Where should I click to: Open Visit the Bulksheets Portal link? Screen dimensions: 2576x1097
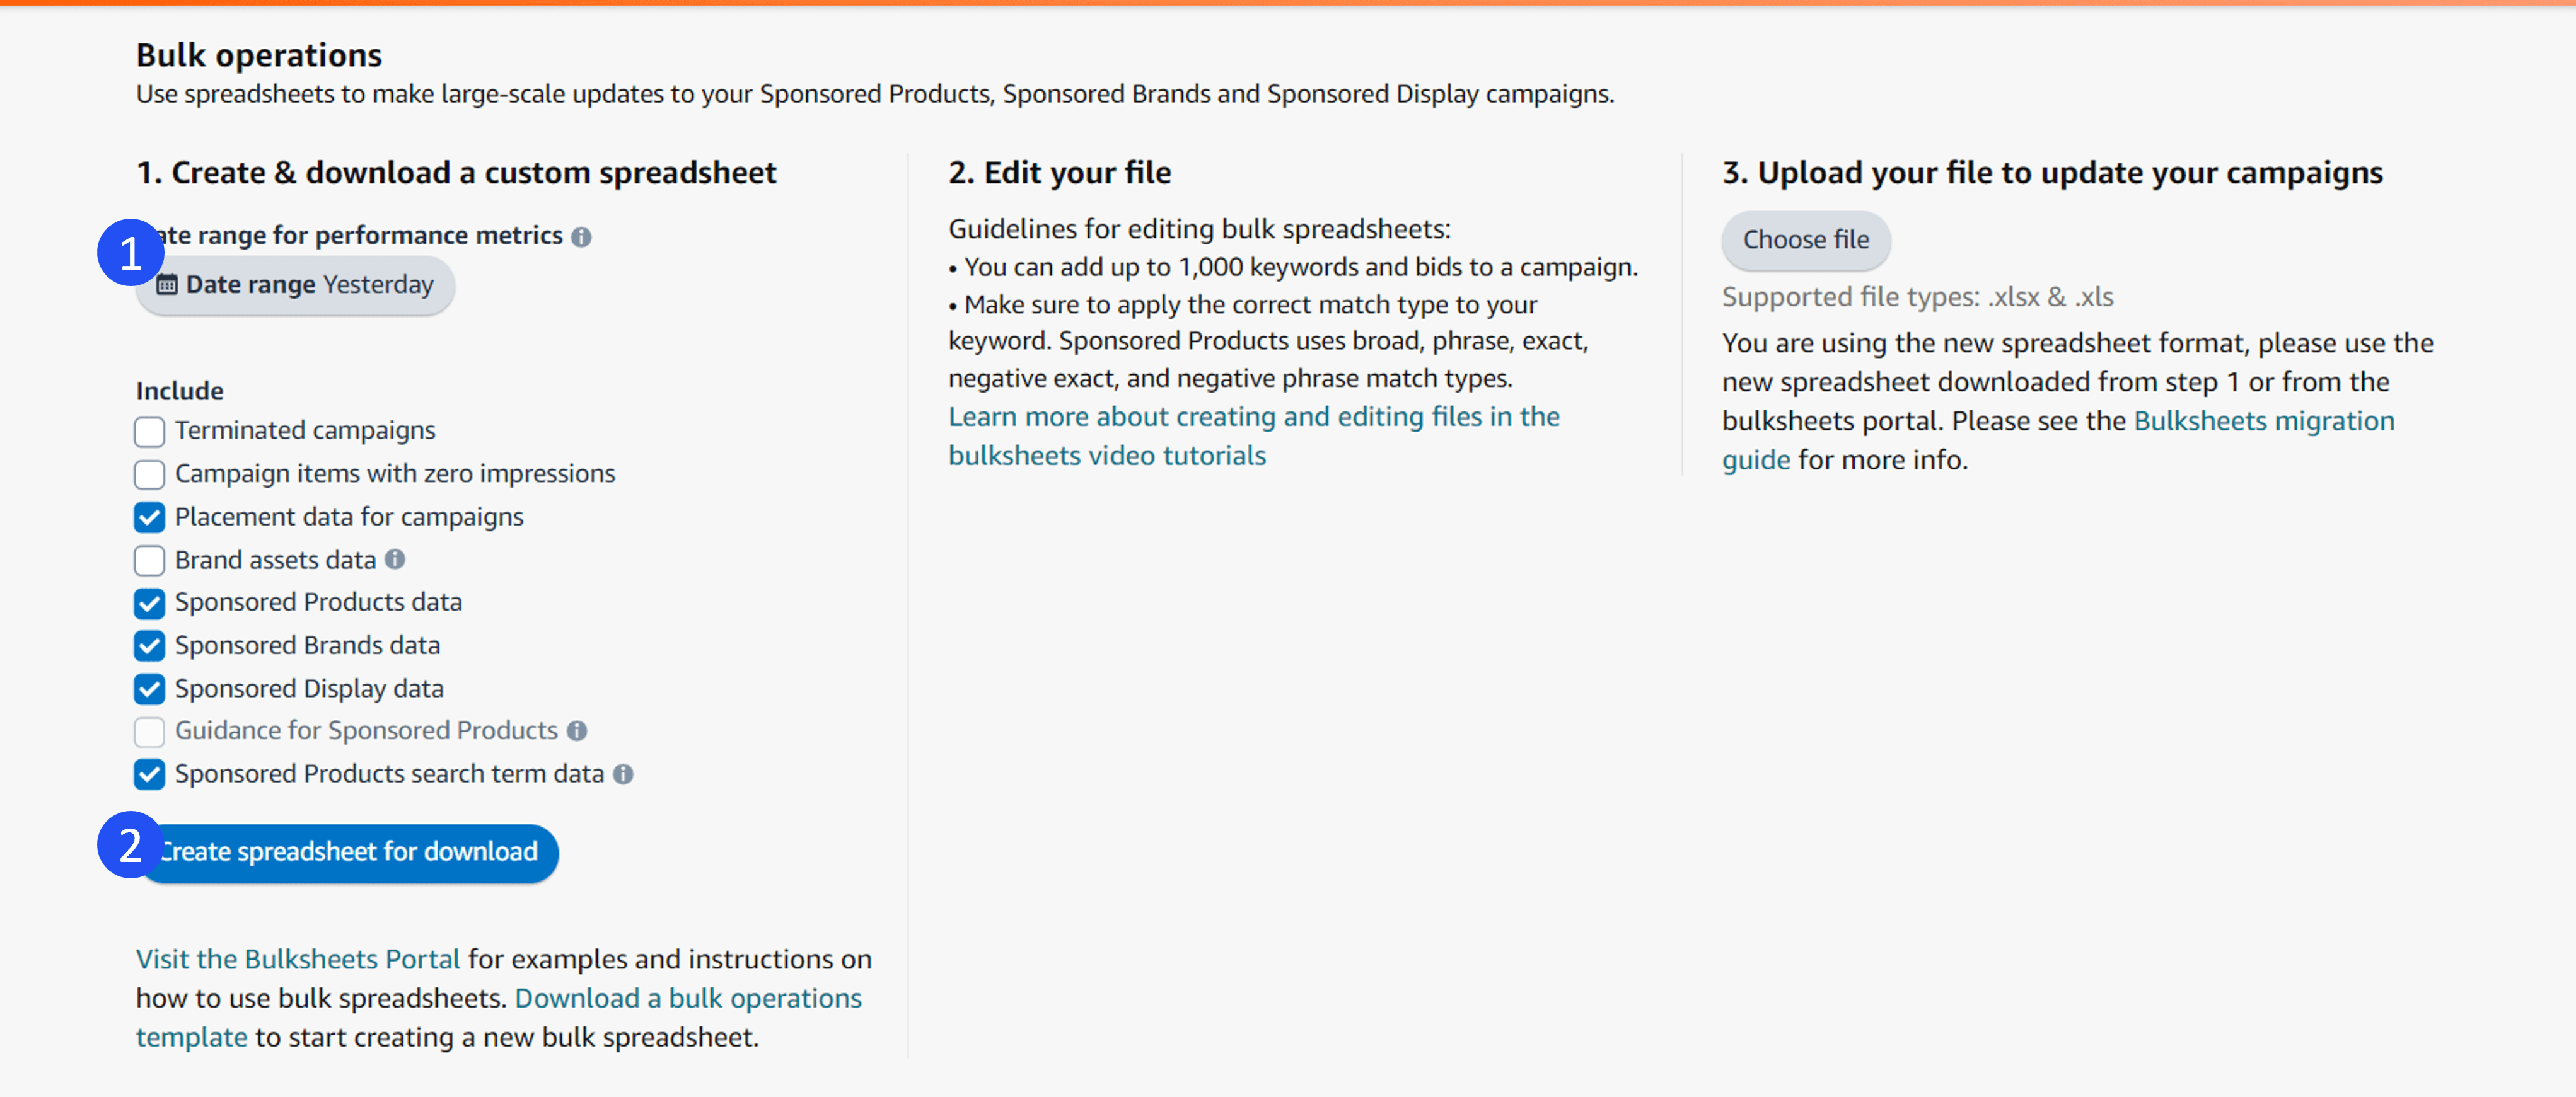(x=298, y=959)
